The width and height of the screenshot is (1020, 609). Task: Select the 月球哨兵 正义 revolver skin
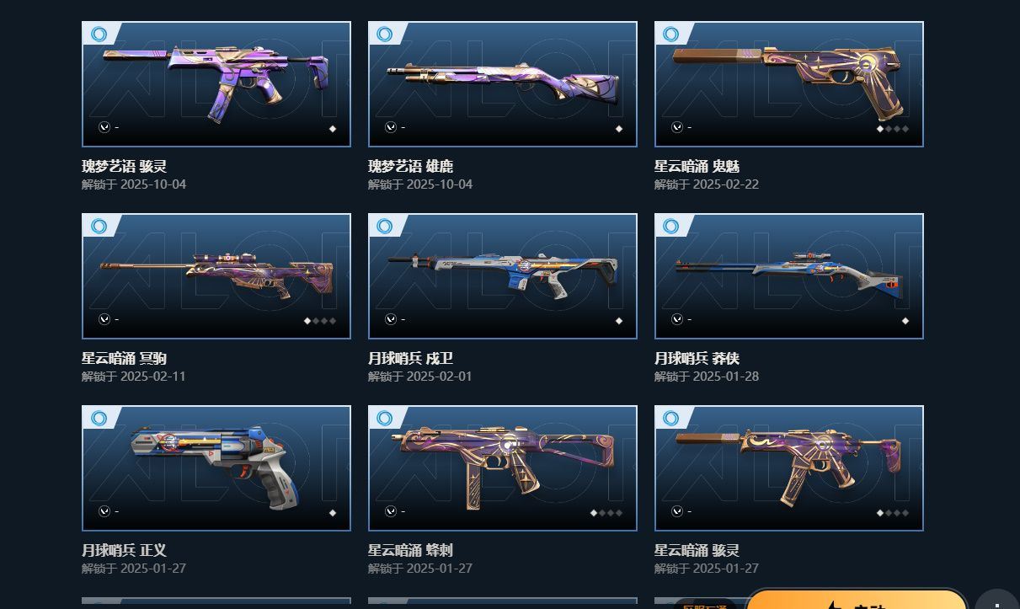pyautogui.click(x=216, y=468)
